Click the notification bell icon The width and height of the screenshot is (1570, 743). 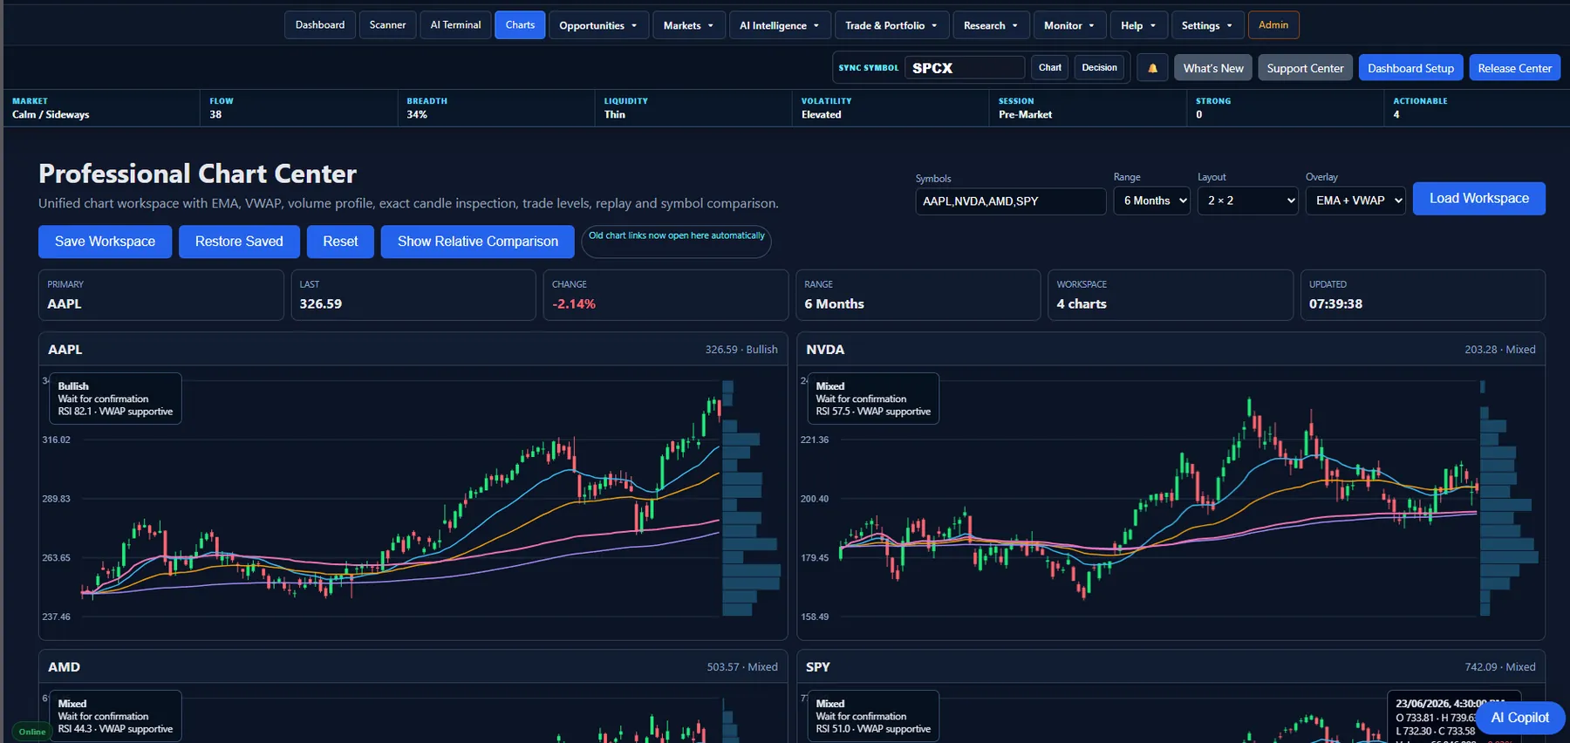(x=1152, y=68)
